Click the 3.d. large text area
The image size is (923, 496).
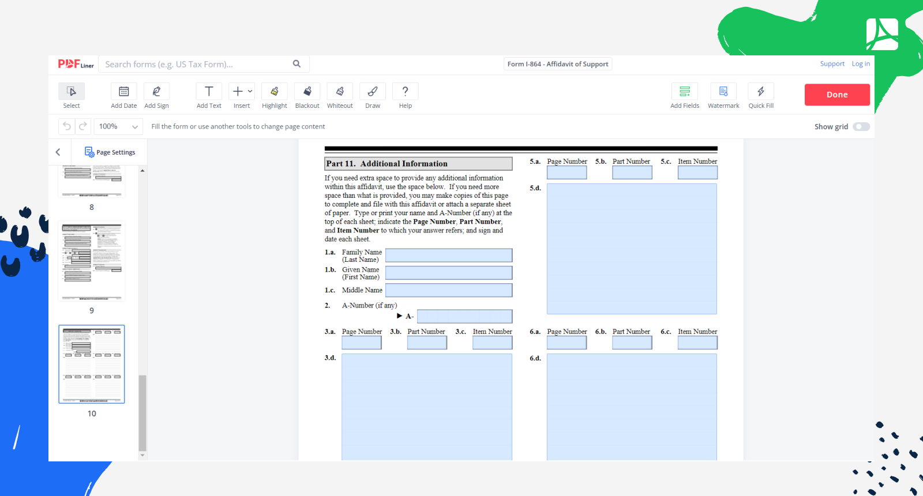pyautogui.click(x=427, y=407)
